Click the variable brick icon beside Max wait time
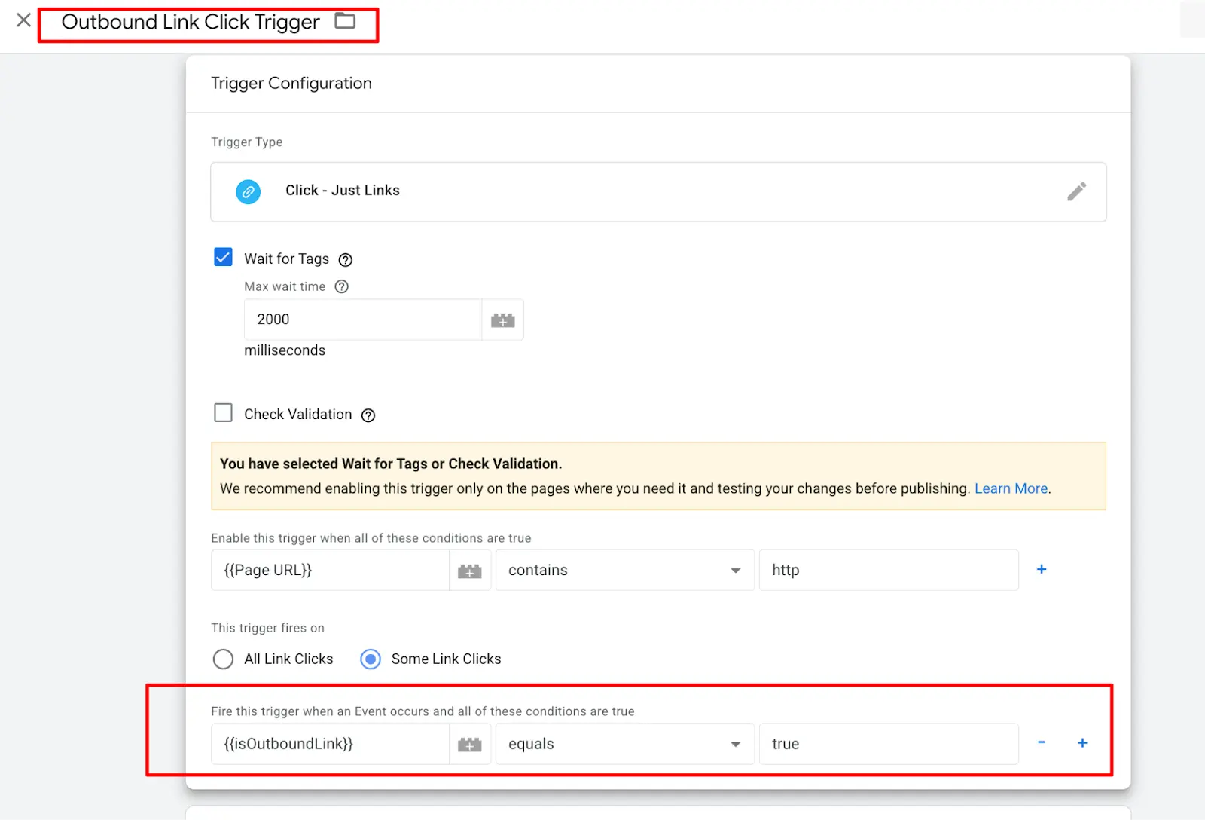The width and height of the screenshot is (1205, 820). click(502, 320)
